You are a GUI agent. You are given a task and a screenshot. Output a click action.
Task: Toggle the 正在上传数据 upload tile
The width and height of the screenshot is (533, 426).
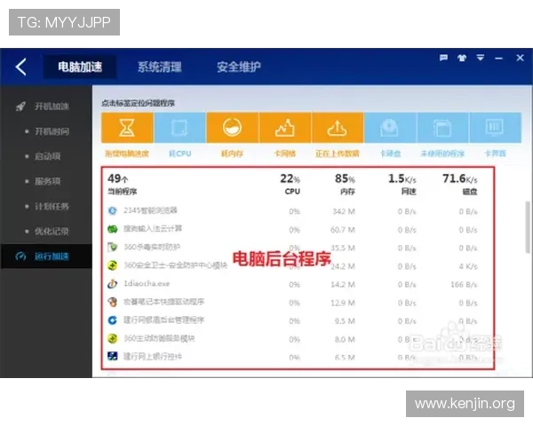pyautogui.click(x=338, y=128)
